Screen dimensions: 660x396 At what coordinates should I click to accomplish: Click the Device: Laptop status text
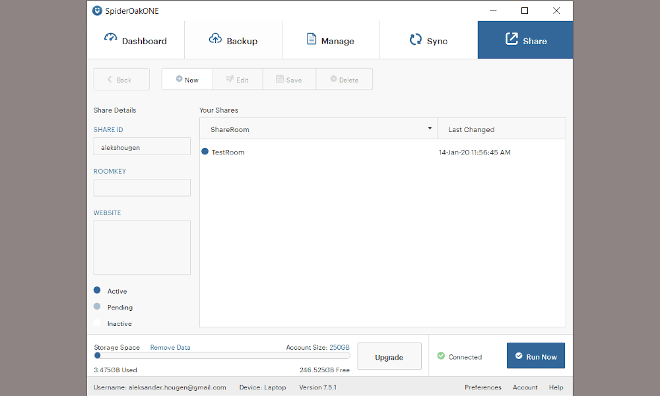(x=263, y=387)
